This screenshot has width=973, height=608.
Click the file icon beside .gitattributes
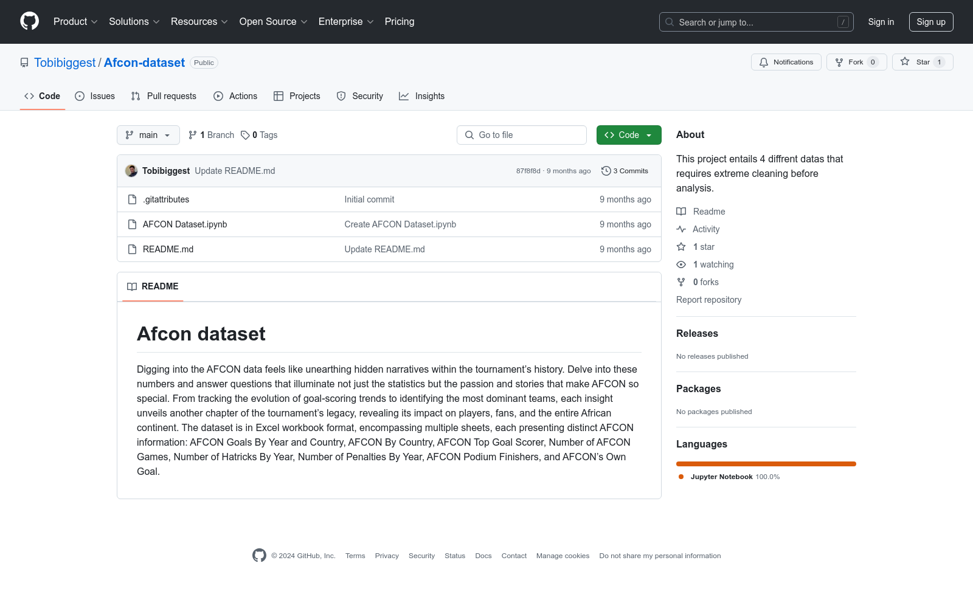[132, 199]
